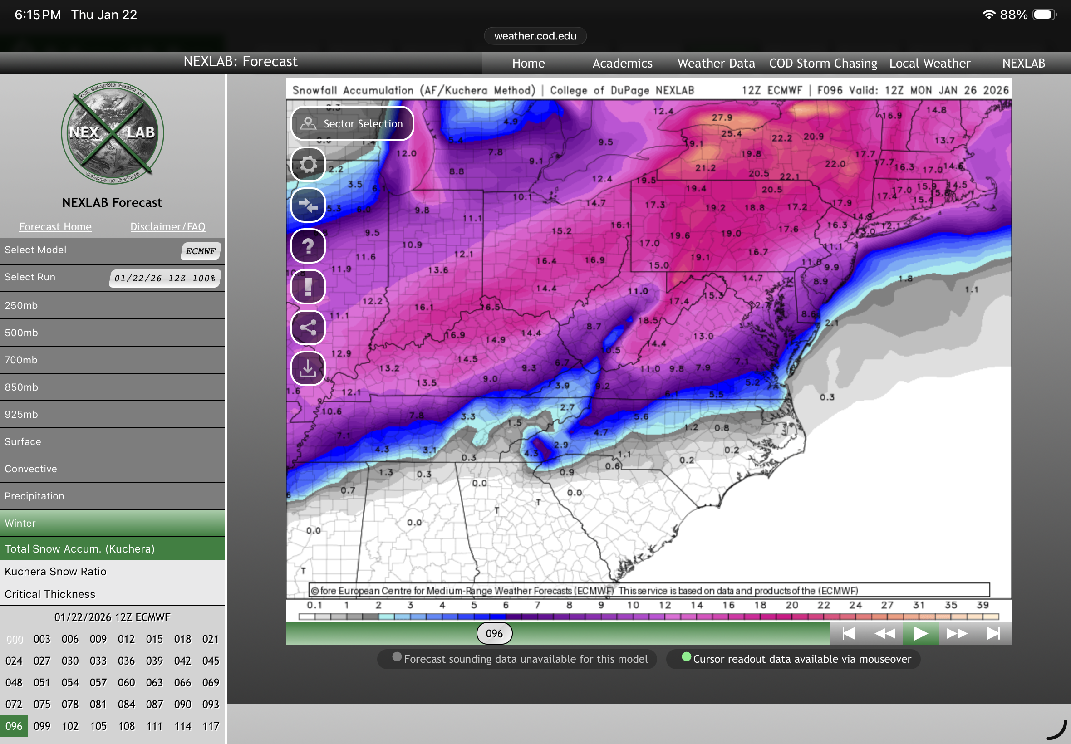1071x744 pixels.
Task: Open the Weather Data nav menu
Action: point(716,63)
